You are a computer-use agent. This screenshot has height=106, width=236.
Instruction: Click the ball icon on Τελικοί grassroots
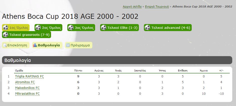(6, 35)
